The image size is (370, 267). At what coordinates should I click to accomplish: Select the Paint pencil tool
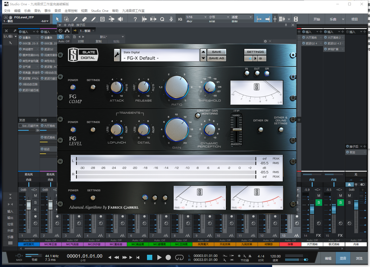point(94,19)
